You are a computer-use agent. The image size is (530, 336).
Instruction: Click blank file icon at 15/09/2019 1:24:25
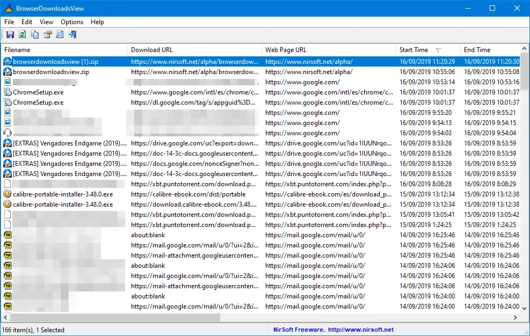tap(8, 224)
